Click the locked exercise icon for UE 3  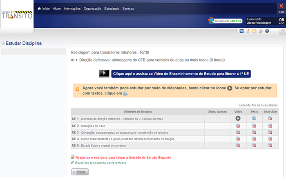(270, 133)
